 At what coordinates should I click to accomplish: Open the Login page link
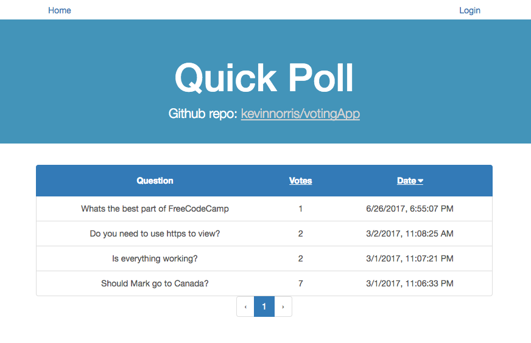click(x=469, y=10)
